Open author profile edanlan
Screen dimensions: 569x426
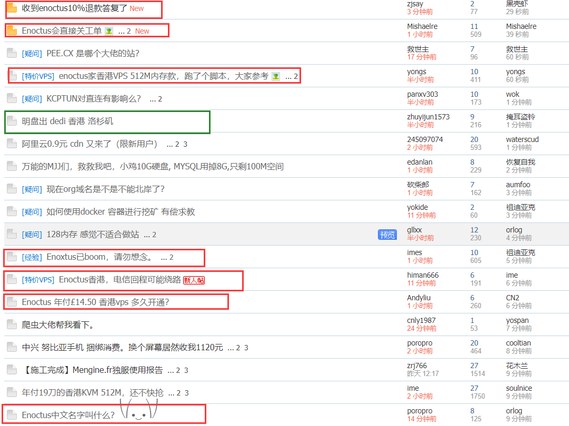pyautogui.click(x=420, y=162)
